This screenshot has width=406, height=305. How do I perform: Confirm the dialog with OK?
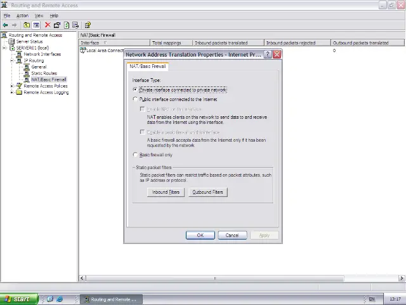(200, 235)
